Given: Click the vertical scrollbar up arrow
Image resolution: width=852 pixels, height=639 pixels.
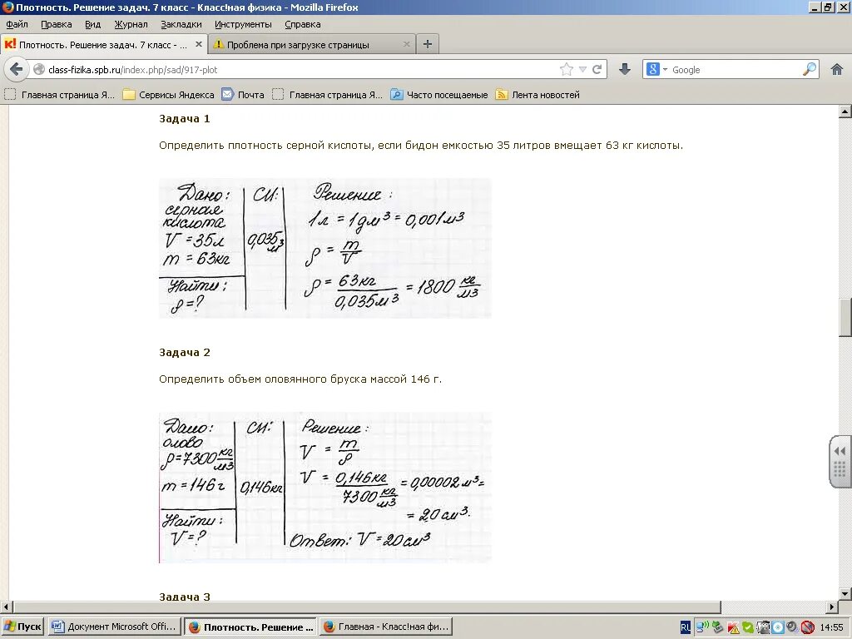Looking at the screenshot, I should coord(845,112).
